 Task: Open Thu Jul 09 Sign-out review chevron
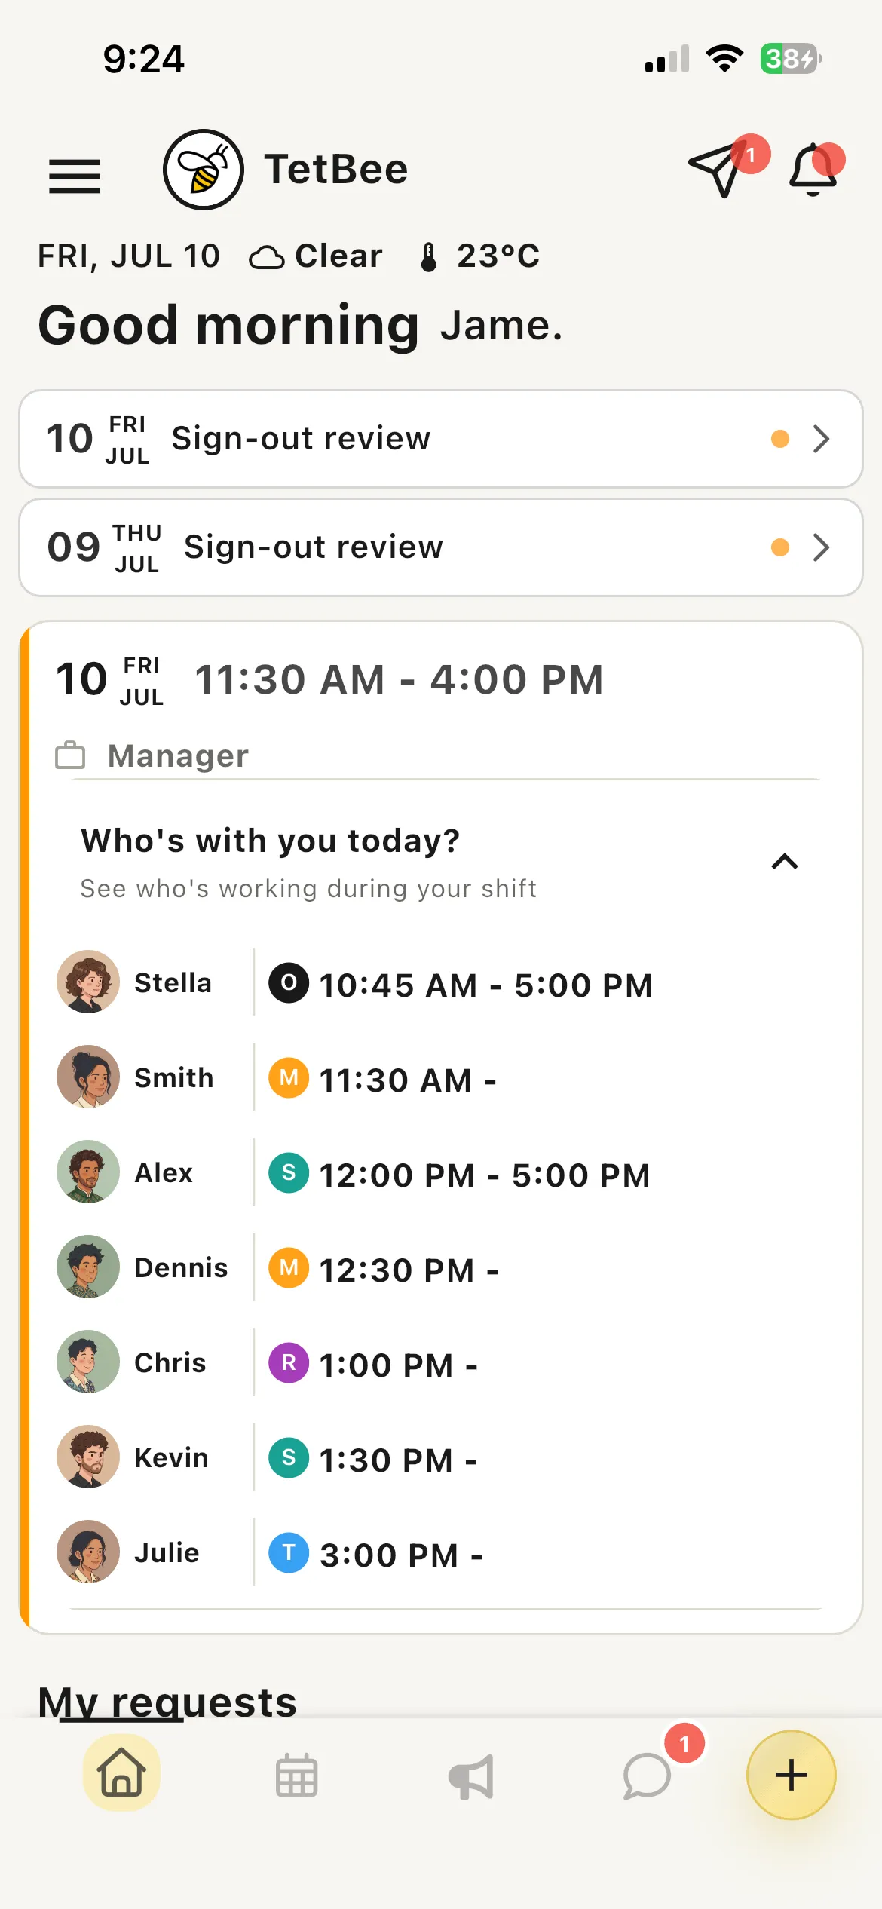(x=821, y=547)
